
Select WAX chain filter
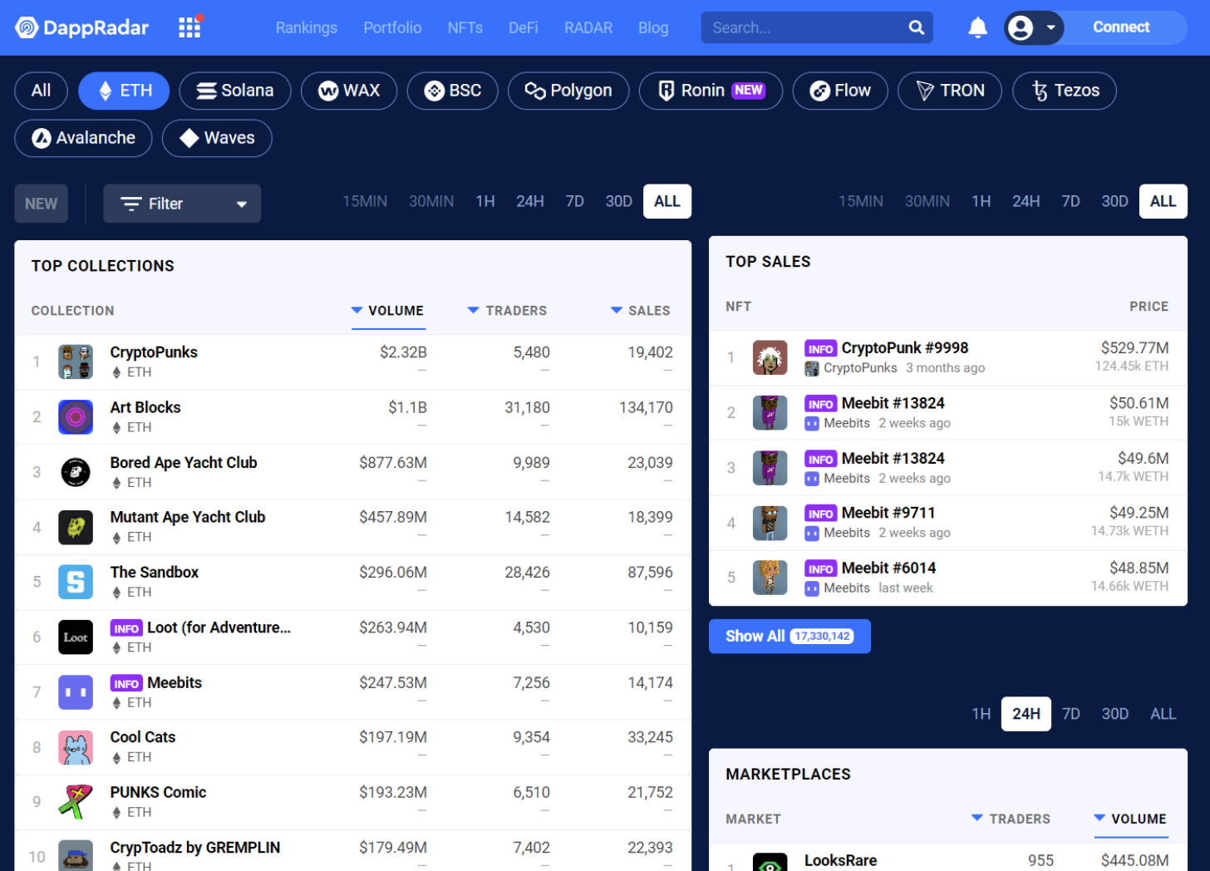click(x=349, y=91)
